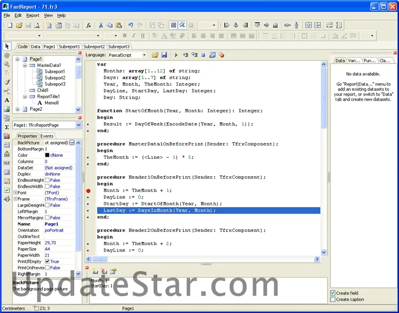Uncheck Create field checkbox
399x313 pixels.
click(x=332, y=293)
